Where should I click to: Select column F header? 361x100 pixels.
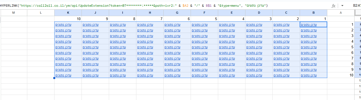tap(204, 13)
